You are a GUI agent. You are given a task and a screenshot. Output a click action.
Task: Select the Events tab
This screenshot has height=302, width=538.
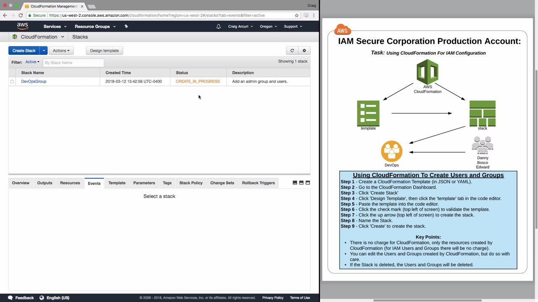[94, 183]
